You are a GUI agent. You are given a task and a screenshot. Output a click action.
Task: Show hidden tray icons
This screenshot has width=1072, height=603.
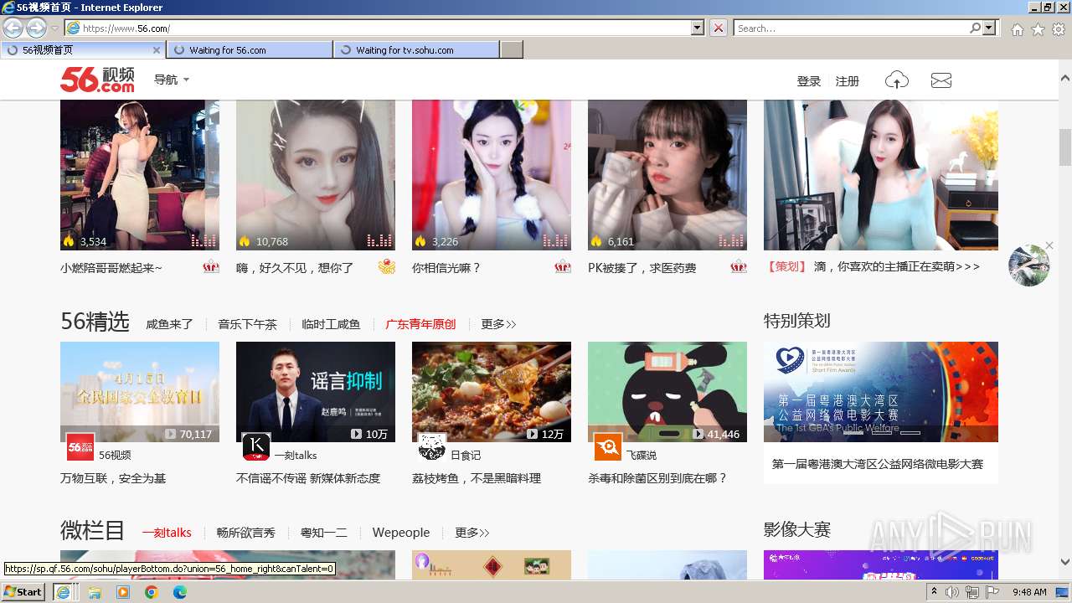[x=935, y=591]
